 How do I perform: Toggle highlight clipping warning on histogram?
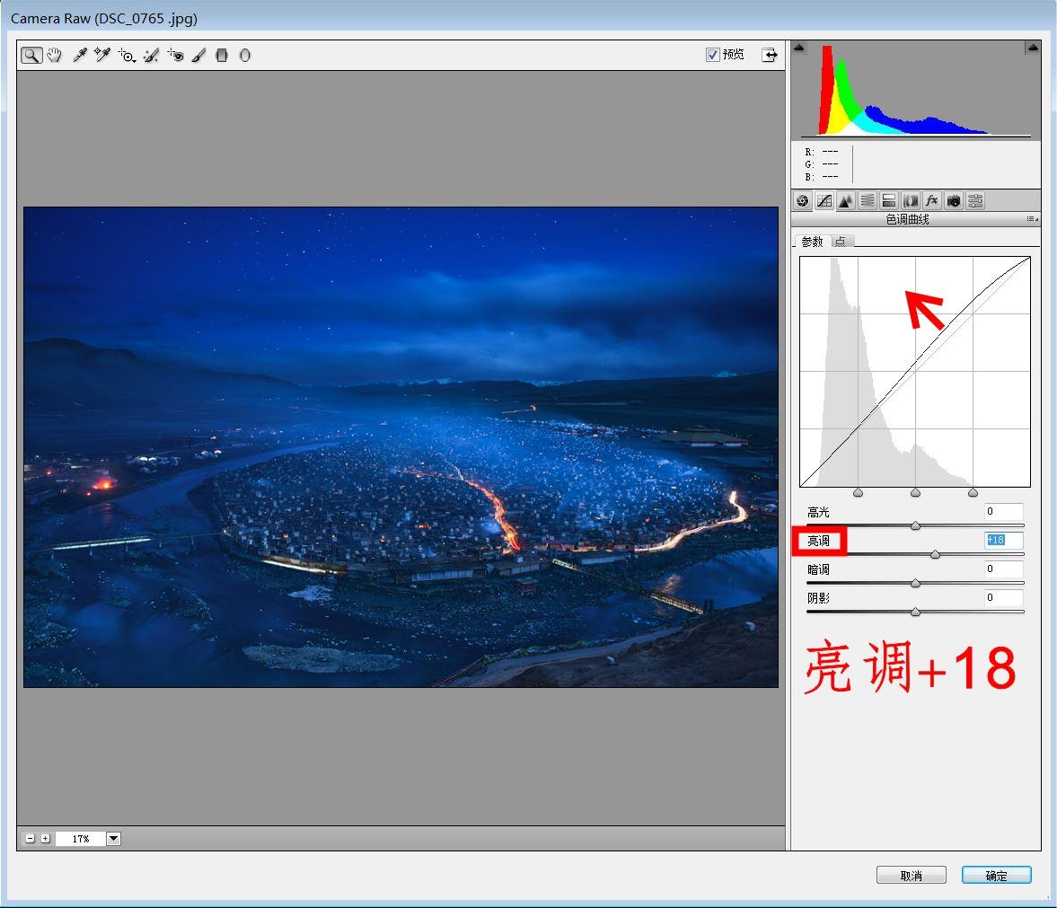coord(1033,48)
